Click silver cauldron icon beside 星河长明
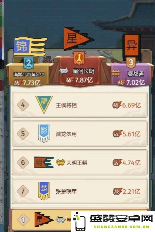This screenshot has width=155, height=232. click(x=64, y=71)
